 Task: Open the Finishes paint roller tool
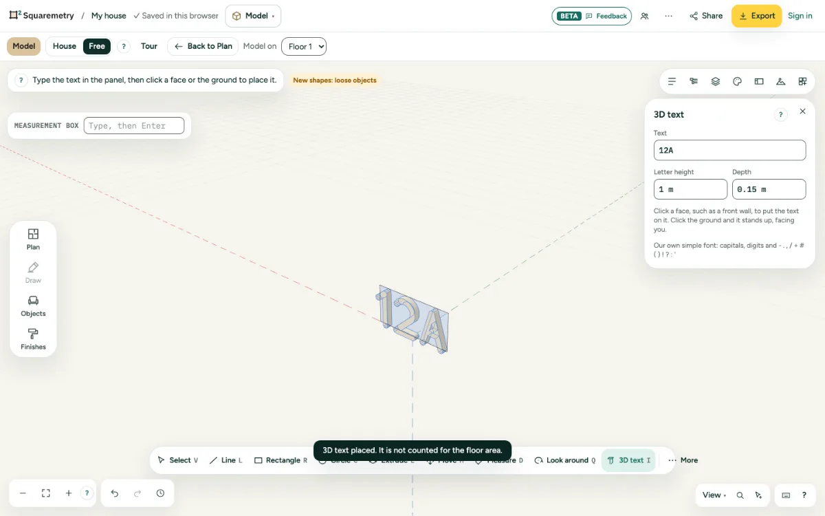point(33,339)
